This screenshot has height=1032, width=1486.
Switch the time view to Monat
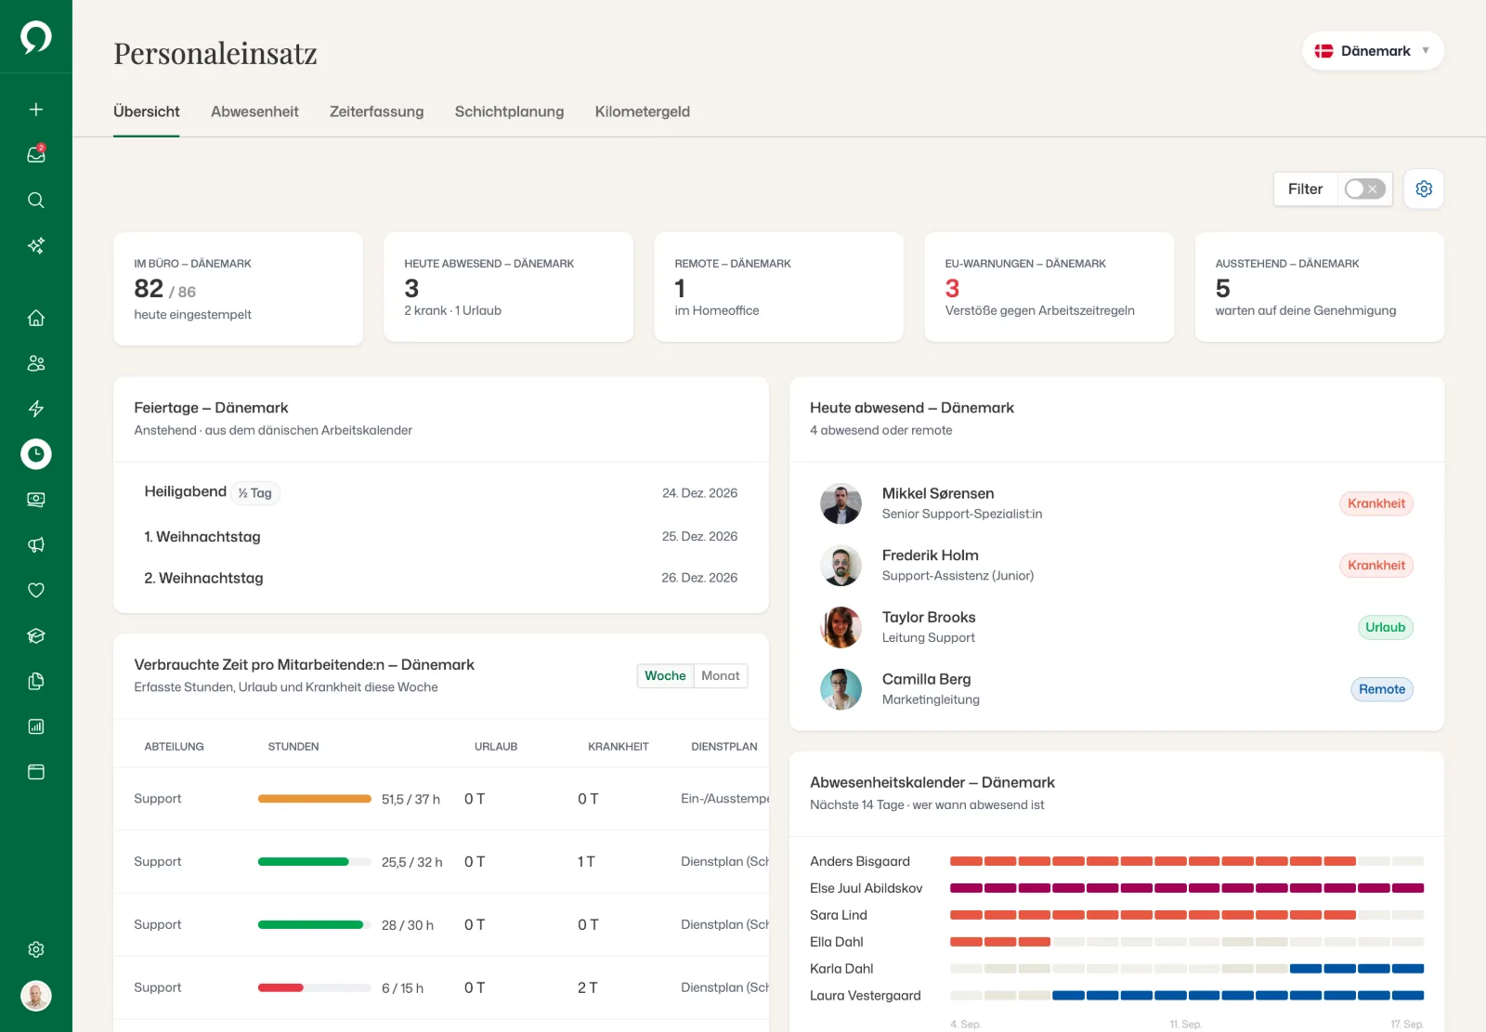point(721,676)
